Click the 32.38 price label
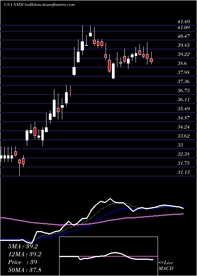Image resolution: width=197 pixels, height=276 pixels. (x=184, y=154)
